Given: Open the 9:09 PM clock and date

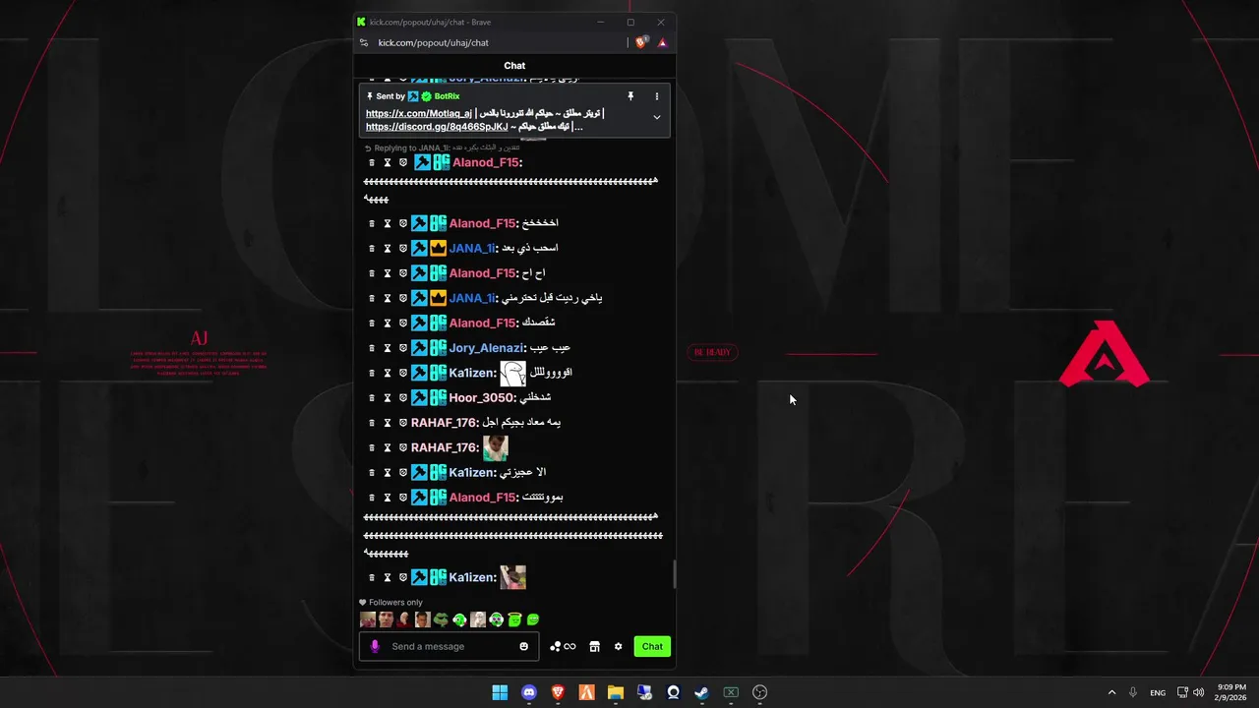Looking at the screenshot, I should coord(1231,692).
